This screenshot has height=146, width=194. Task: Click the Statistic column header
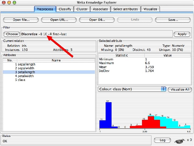122,55
